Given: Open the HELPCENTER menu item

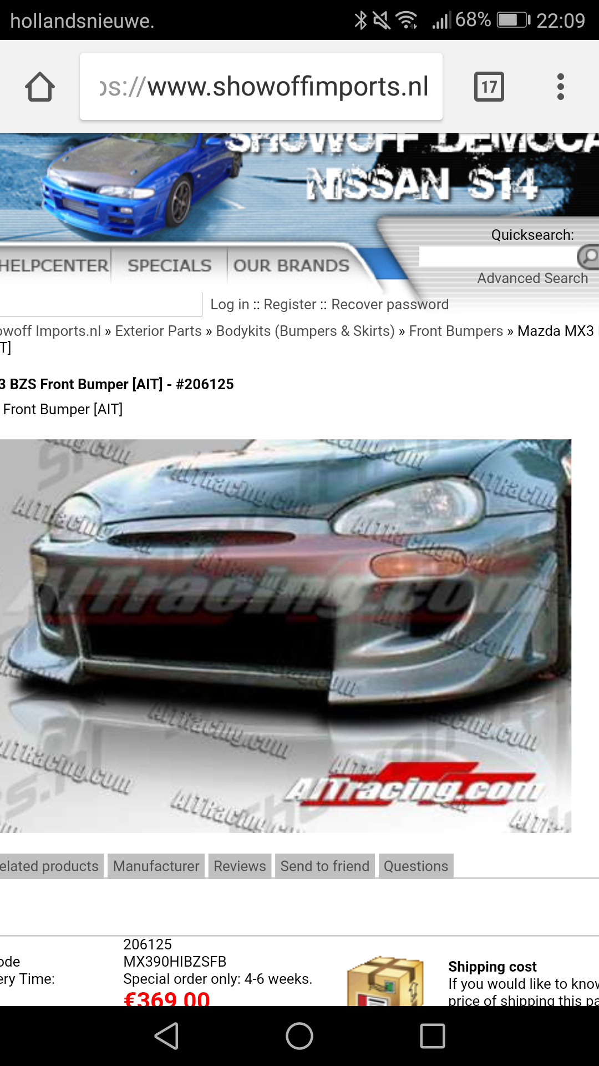Looking at the screenshot, I should (54, 265).
